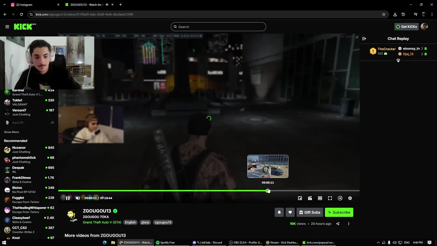Image resolution: width=437 pixels, height=246 pixels.
Task: Pause the video playback
Action: tap(68, 198)
